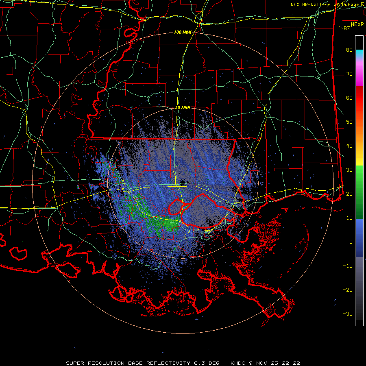Click the 20 value on dBZ scale

(349, 194)
